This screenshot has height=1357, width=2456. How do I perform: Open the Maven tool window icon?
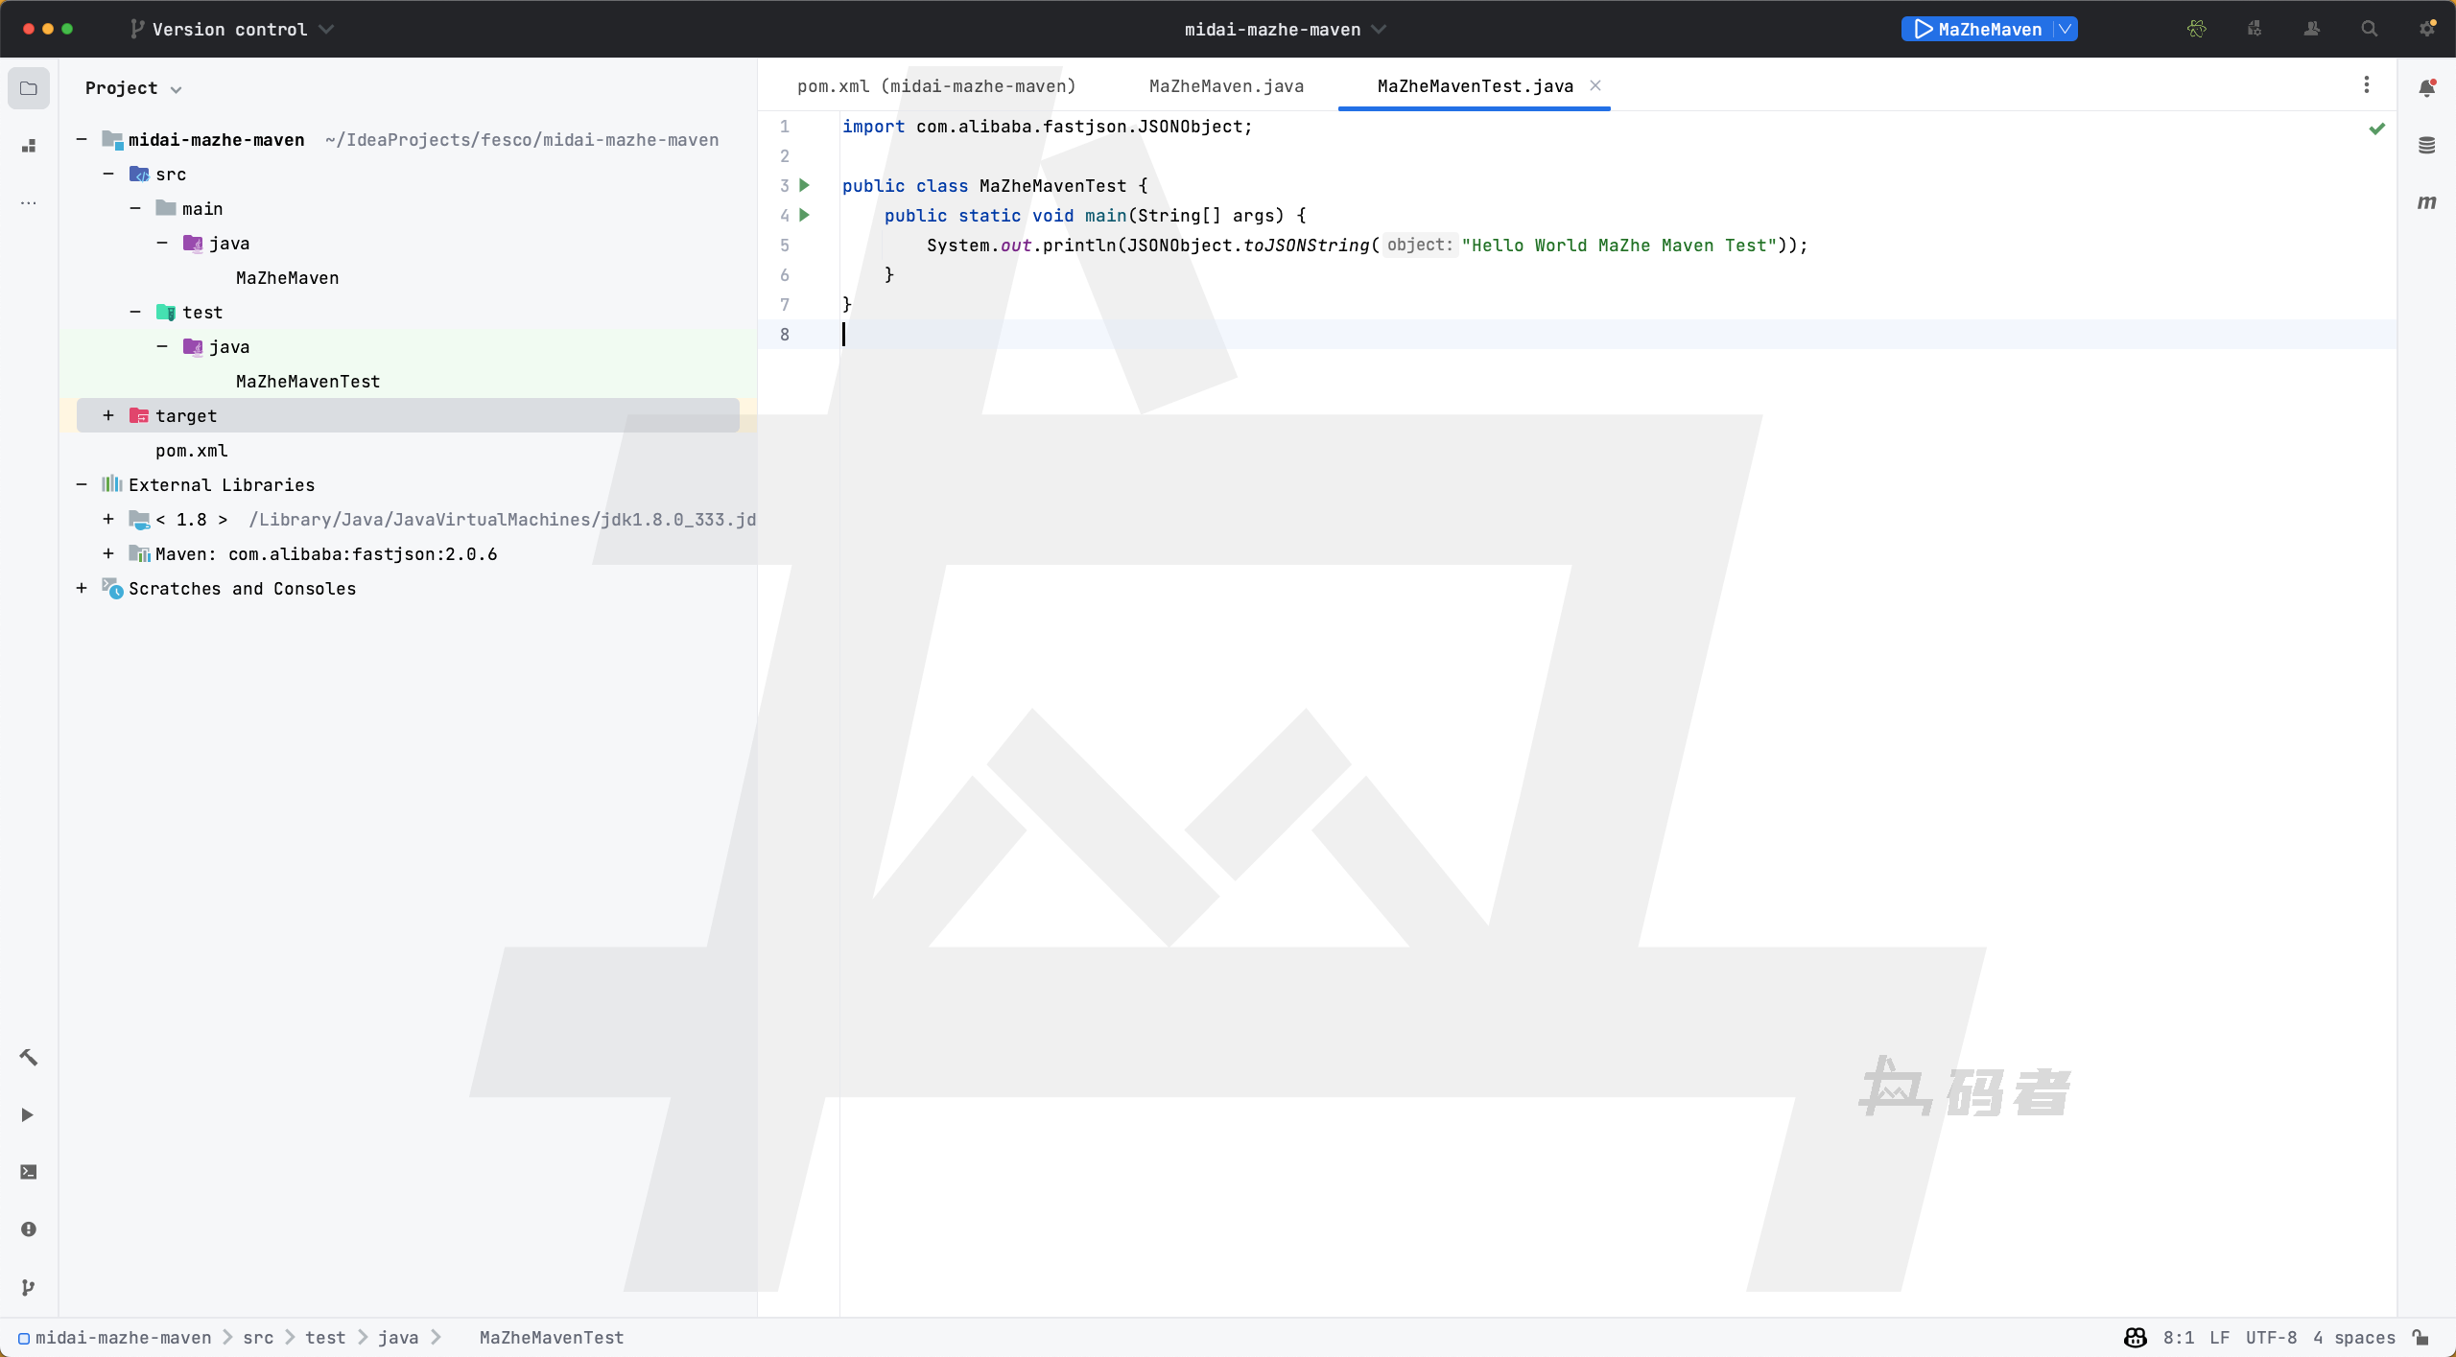click(x=2426, y=202)
